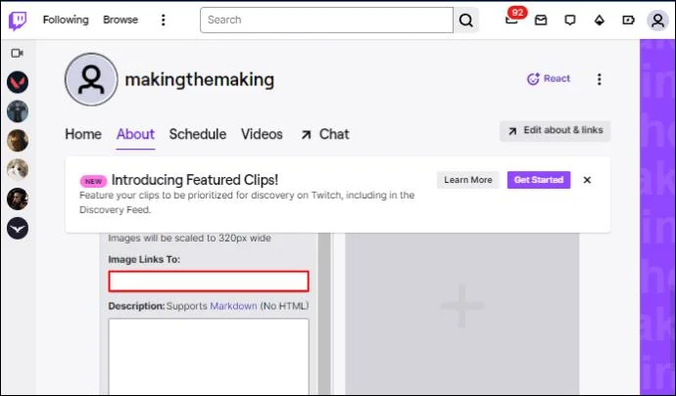Viewport: 676px width, 396px height.
Task: Click the magnifying glass search button
Action: pos(466,20)
